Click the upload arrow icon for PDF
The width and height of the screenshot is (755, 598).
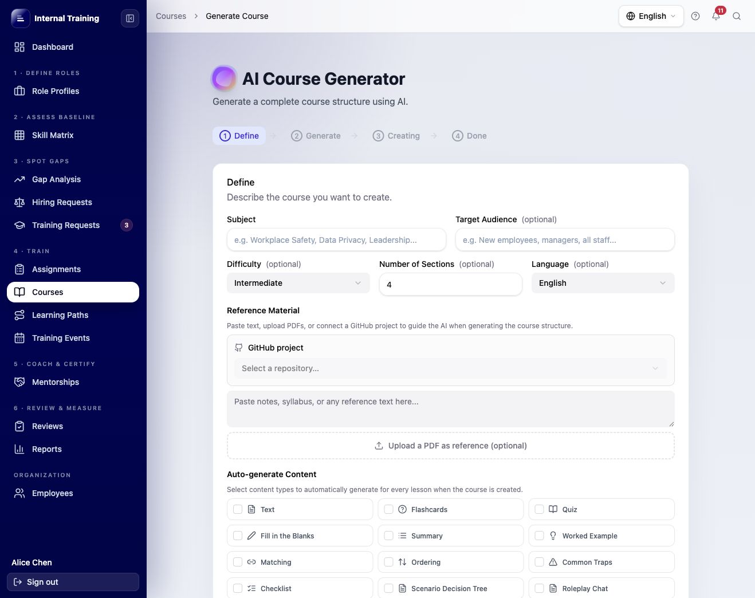tap(379, 446)
